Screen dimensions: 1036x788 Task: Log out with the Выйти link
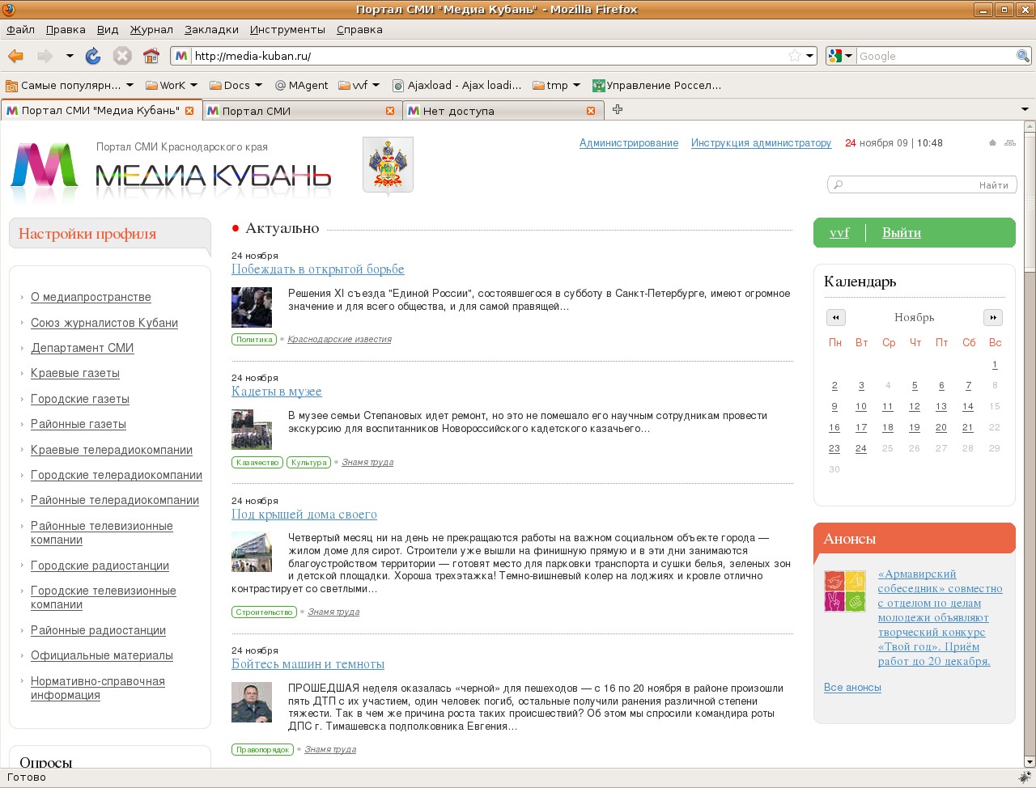pos(902,233)
